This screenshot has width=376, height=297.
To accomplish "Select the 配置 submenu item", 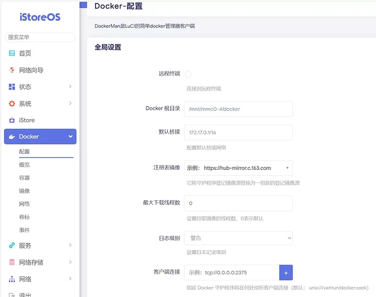I will [24, 151].
